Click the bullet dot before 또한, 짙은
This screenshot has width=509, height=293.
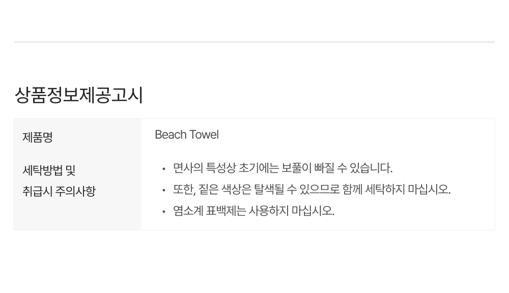[x=163, y=190]
